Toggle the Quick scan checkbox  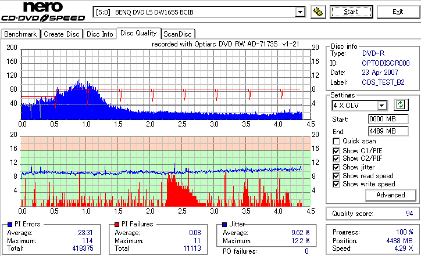click(x=336, y=141)
